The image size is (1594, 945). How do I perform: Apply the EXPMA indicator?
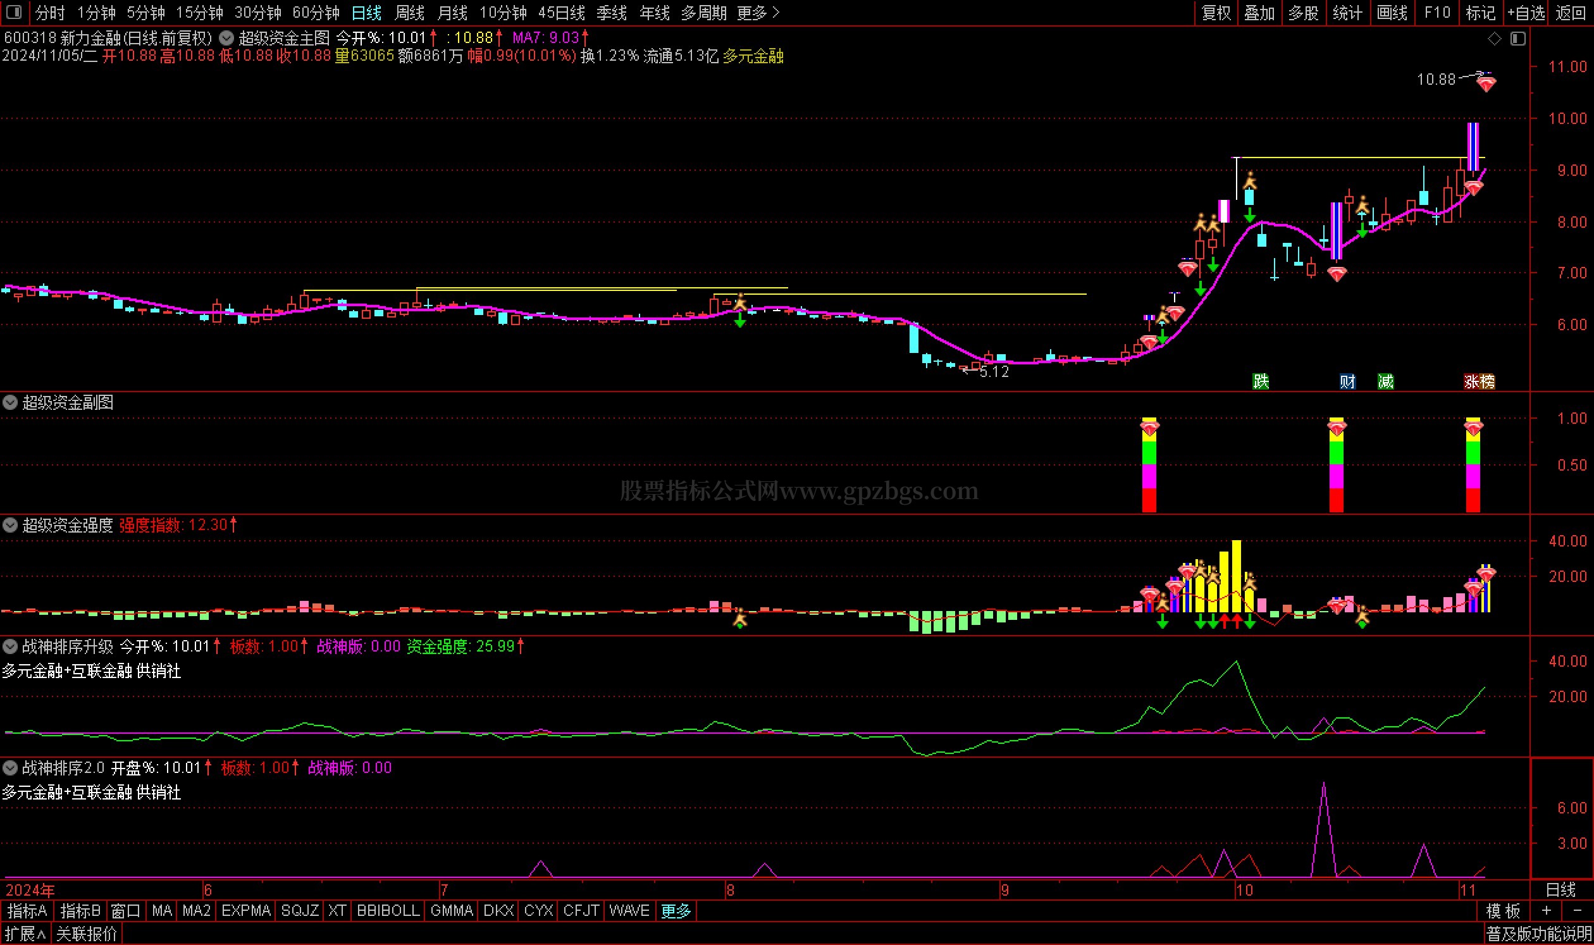[x=246, y=911]
